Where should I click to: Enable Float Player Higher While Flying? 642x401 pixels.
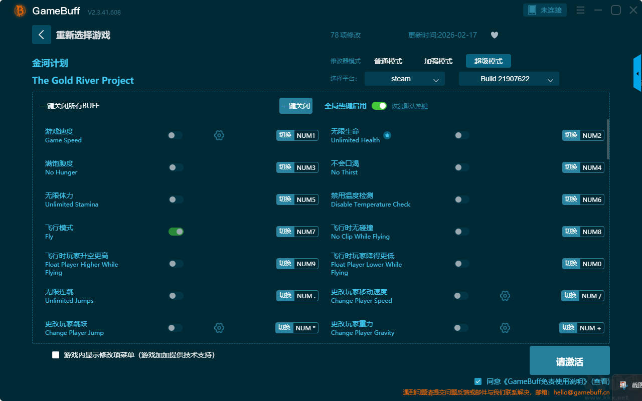(176, 264)
